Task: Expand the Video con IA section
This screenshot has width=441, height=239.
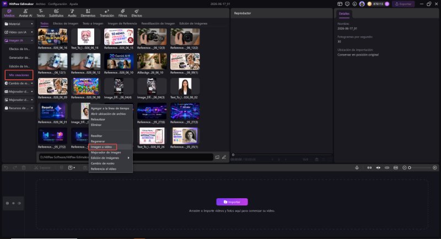Action: coord(19,32)
